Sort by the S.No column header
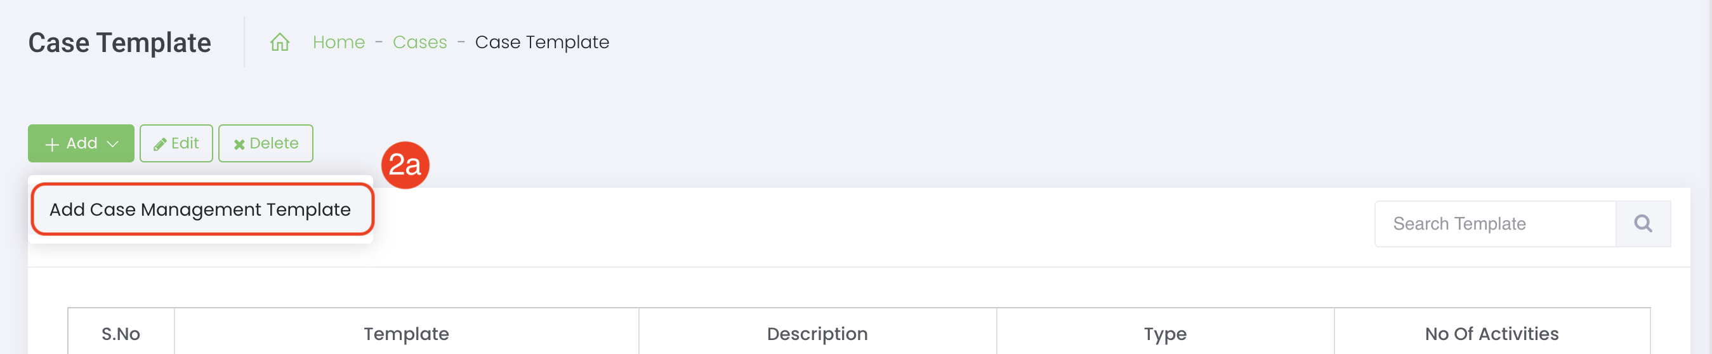 pos(121,334)
